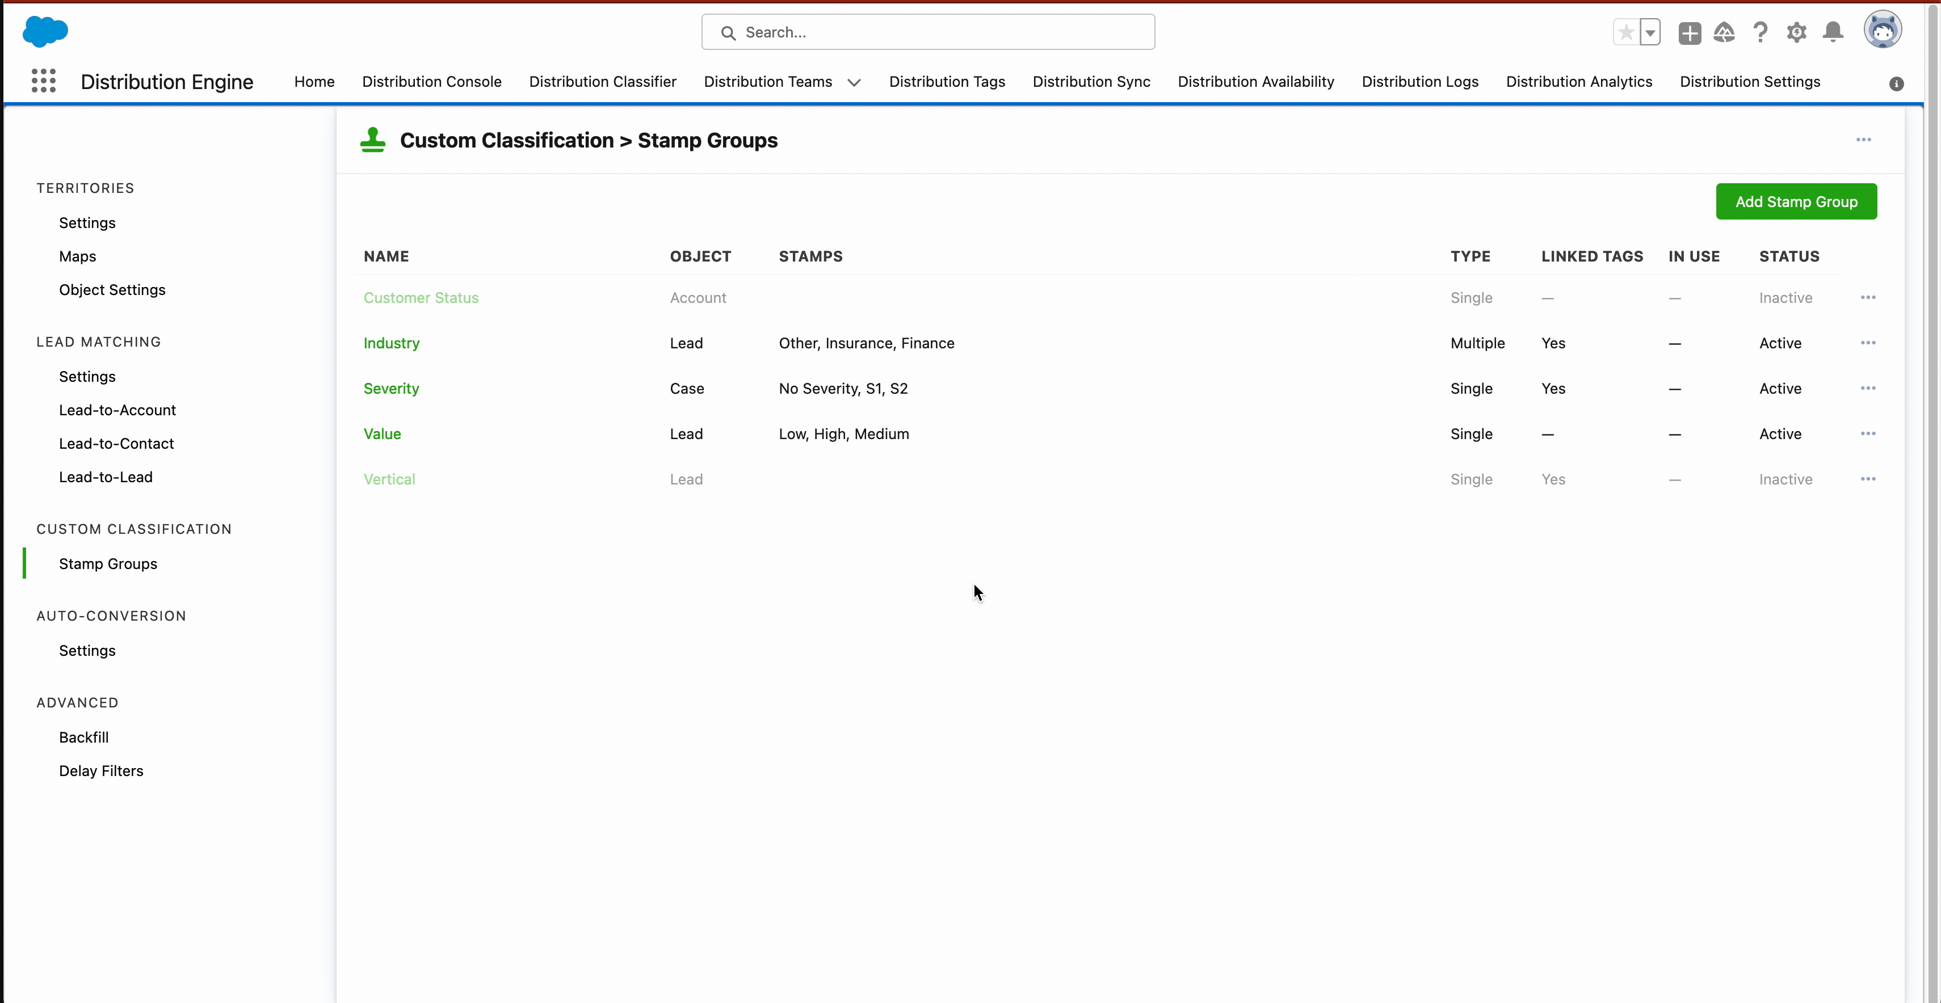The height and width of the screenshot is (1003, 1941).
Task: Select Object Settings in the sidebar
Action: coord(112,290)
